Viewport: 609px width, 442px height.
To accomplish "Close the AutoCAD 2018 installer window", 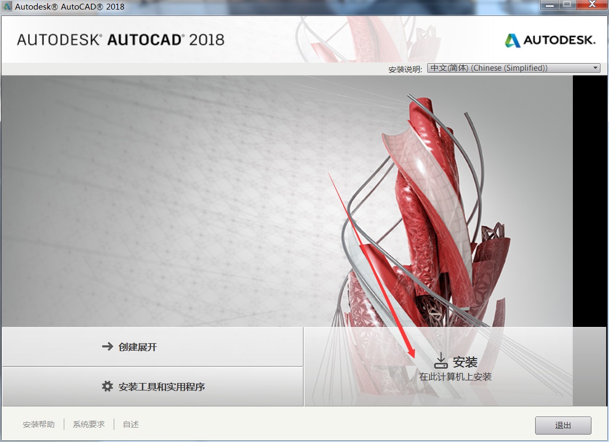I will tap(592, 5).
